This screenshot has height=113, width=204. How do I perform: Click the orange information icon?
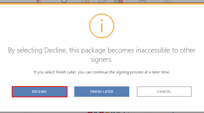pyautogui.click(x=102, y=26)
